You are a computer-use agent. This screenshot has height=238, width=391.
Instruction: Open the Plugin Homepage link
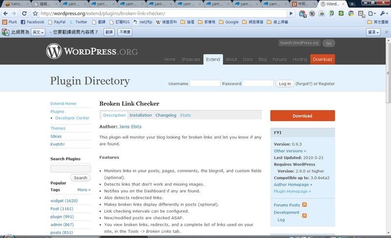292,191
